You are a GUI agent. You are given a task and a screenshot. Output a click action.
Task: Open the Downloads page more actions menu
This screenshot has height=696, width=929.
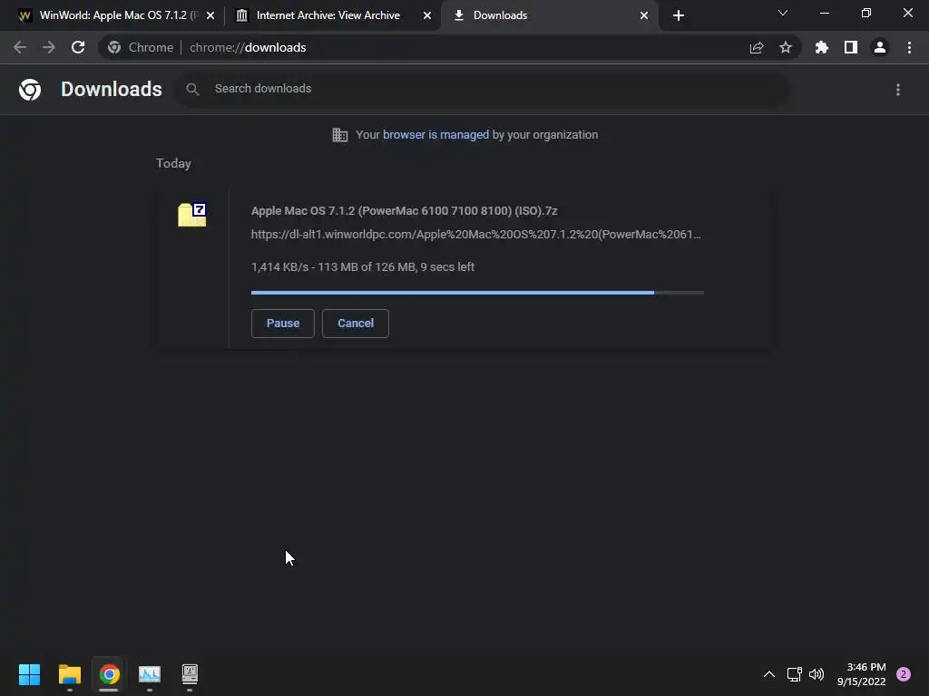point(898,90)
